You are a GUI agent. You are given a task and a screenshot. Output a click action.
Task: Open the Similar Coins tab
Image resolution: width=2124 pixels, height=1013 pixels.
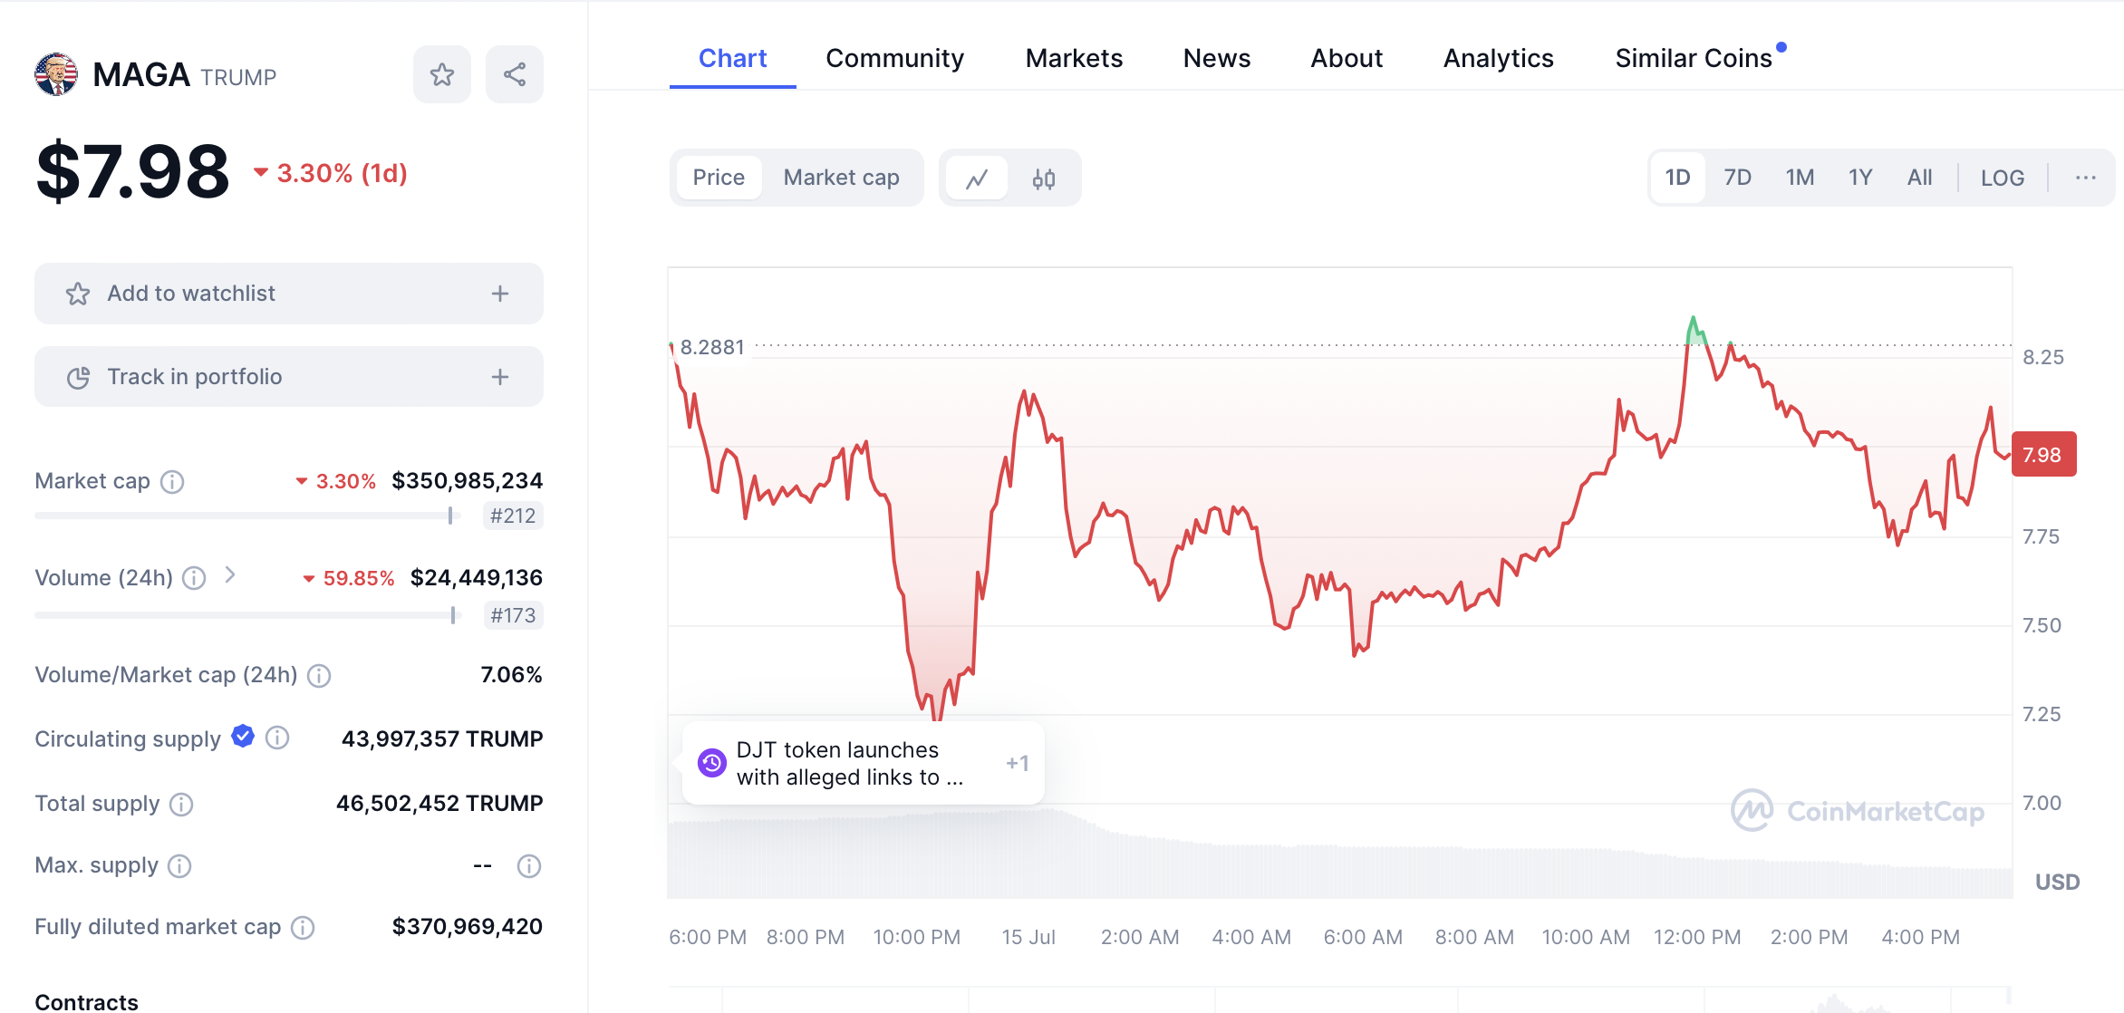1693,58
